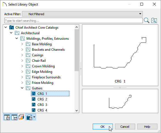
Task: Expand the Base Molding folder
Action: (22, 44)
